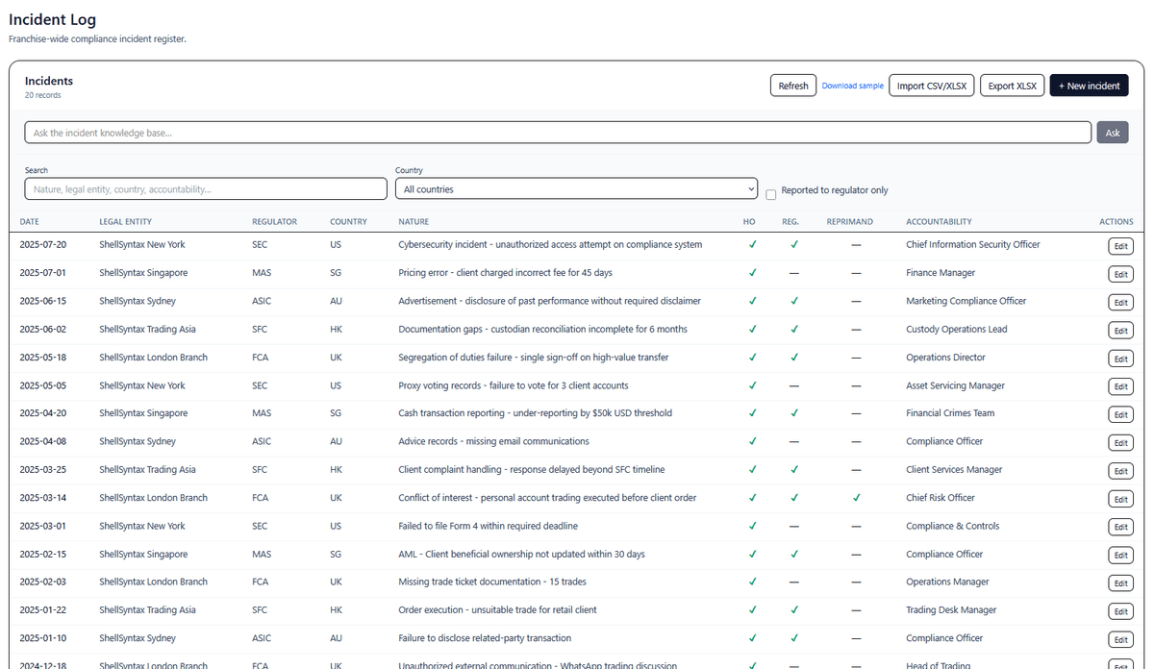Edit the Order execution incident row
Viewport: 1154px width, 669px height.
(1120, 611)
